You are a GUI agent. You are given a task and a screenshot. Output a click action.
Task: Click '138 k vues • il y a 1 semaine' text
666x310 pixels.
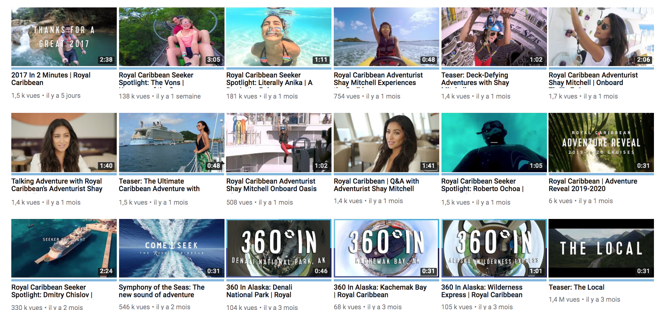(160, 96)
